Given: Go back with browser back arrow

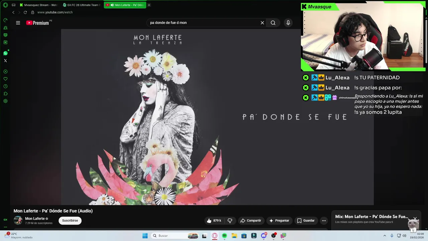Looking at the screenshot, I should tap(13, 12).
